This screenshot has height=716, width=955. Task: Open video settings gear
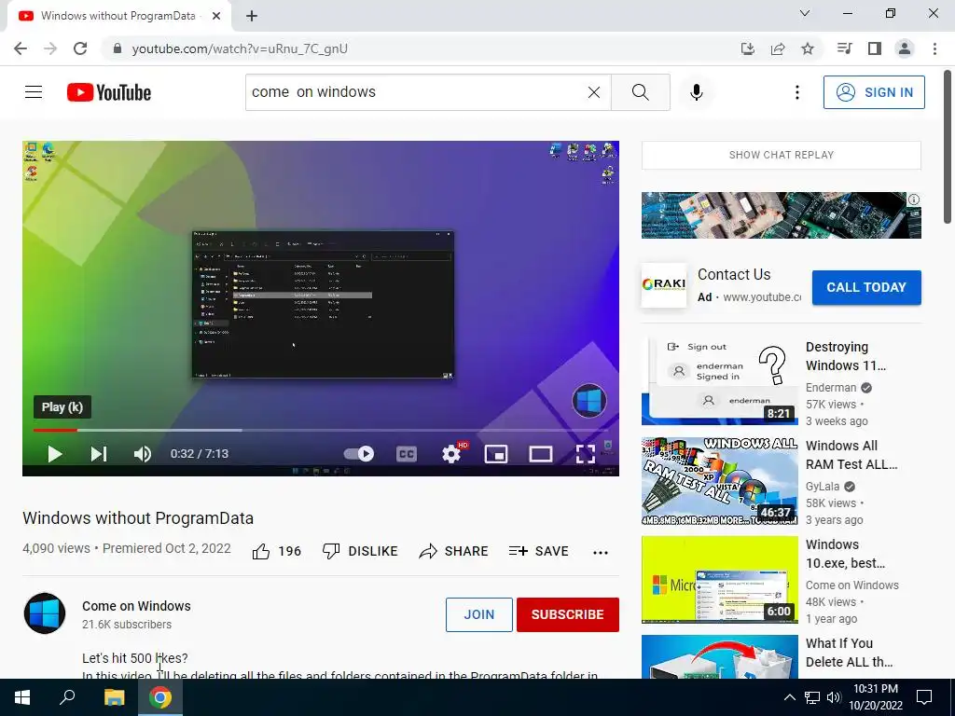click(451, 454)
